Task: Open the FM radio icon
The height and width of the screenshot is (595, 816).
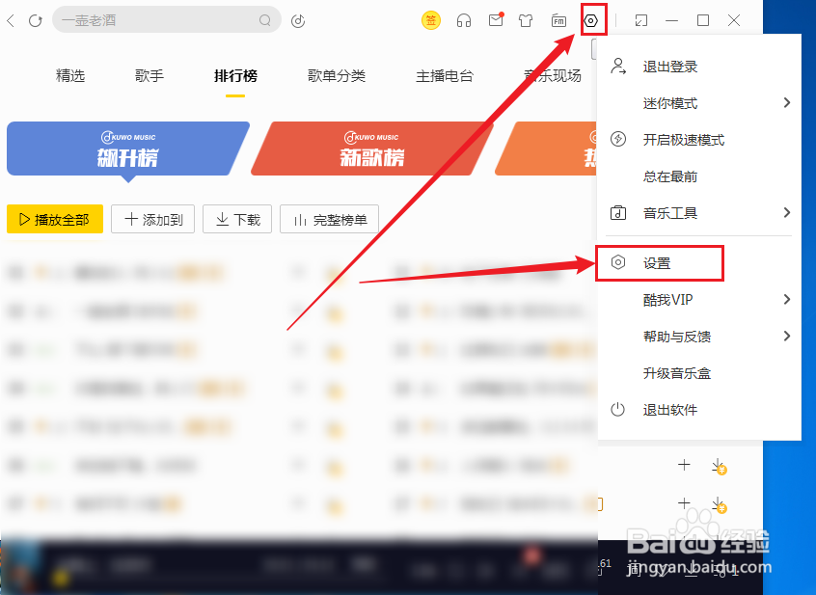Action: pyautogui.click(x=558, y=19)
